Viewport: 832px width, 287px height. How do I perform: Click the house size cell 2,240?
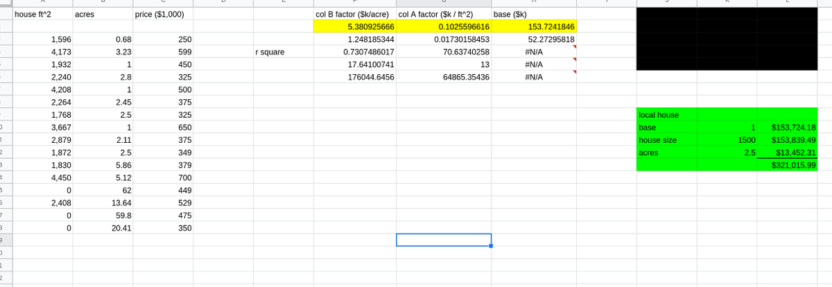(x=42, y=77)
